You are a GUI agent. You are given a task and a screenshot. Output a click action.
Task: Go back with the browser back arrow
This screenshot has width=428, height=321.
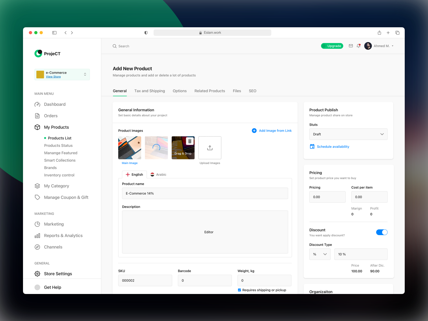point(66,33)
